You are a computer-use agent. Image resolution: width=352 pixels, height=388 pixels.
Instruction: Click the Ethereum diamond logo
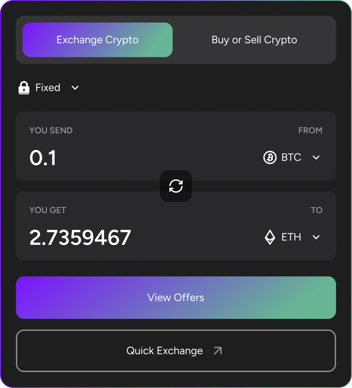click(x=270, y=237)
